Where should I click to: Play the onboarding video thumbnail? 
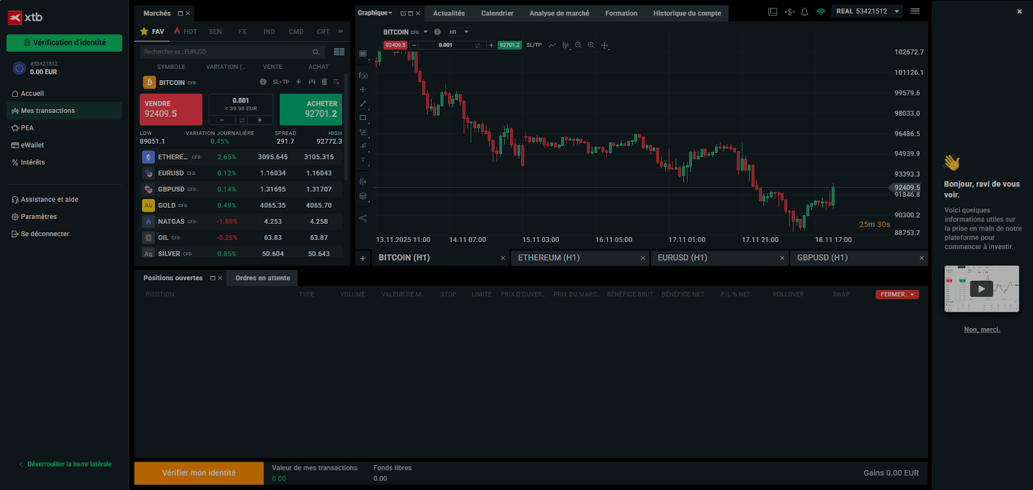coord(981,289)
